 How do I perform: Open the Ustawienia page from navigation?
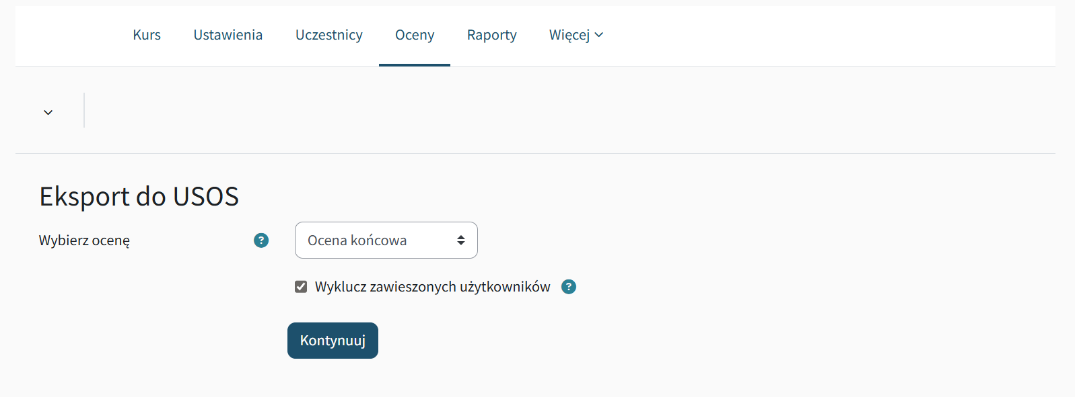228,34
